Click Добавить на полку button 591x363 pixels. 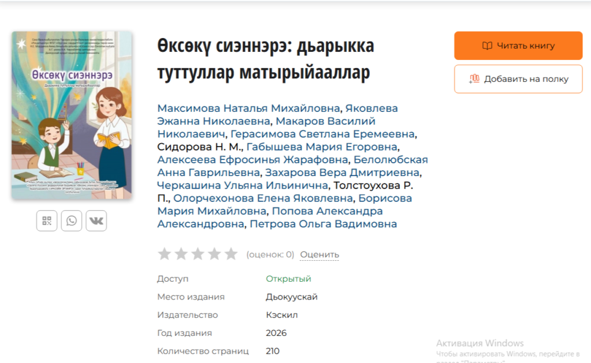tap(518, 79)
